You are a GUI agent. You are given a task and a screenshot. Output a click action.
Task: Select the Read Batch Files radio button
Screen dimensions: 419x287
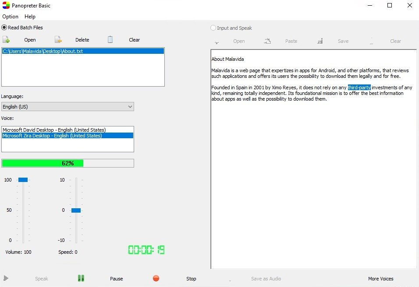(x=4, y=28)
